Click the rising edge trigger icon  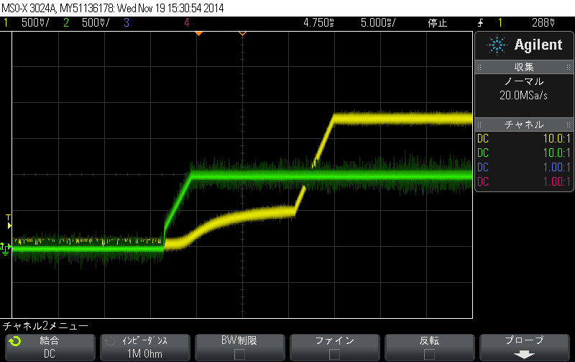[480, 23]
